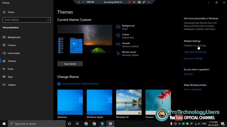Viewport: 227px width, 127px height.
Task: Click the ENG language indicator
Action: coord(204,124)
